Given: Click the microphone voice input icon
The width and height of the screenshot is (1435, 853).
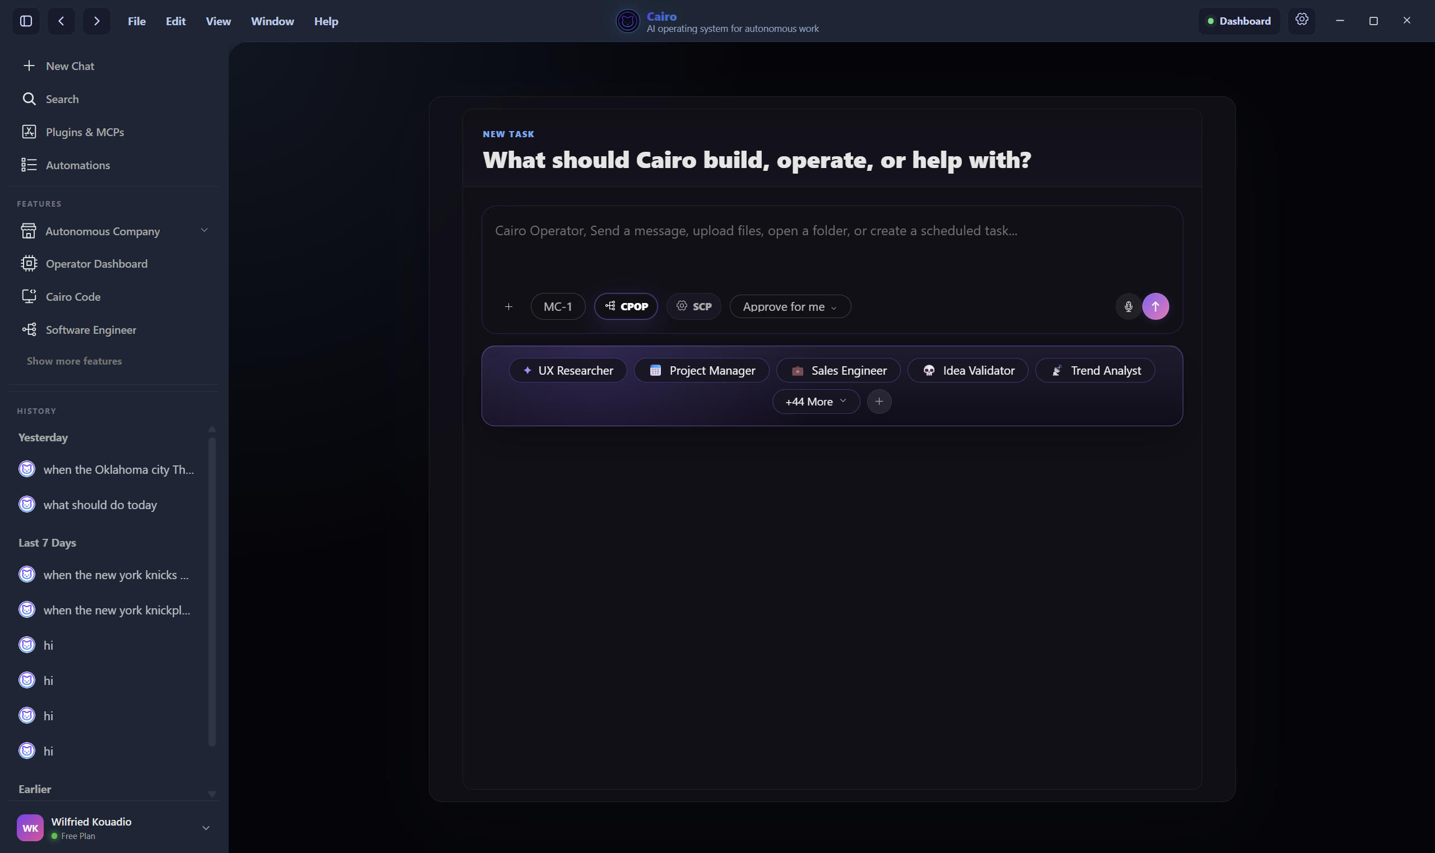Looking at the screenshot, I should point(1128,306).
